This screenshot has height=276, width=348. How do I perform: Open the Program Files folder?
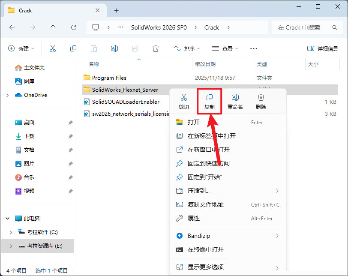tap(109, 78)
